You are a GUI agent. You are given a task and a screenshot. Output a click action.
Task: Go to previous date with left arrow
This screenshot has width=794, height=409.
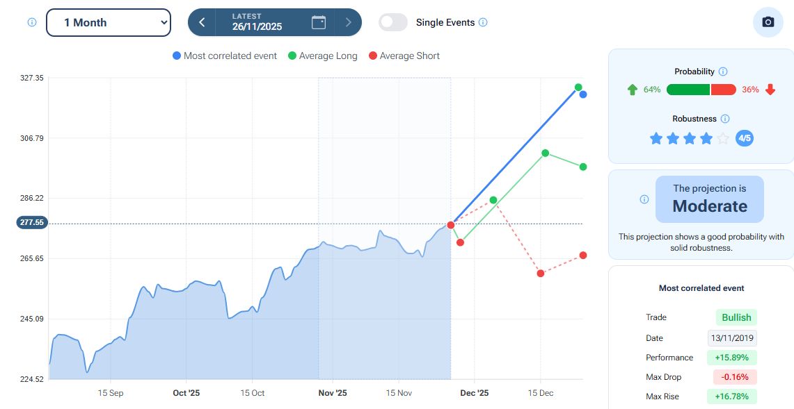tap(202, 22)
